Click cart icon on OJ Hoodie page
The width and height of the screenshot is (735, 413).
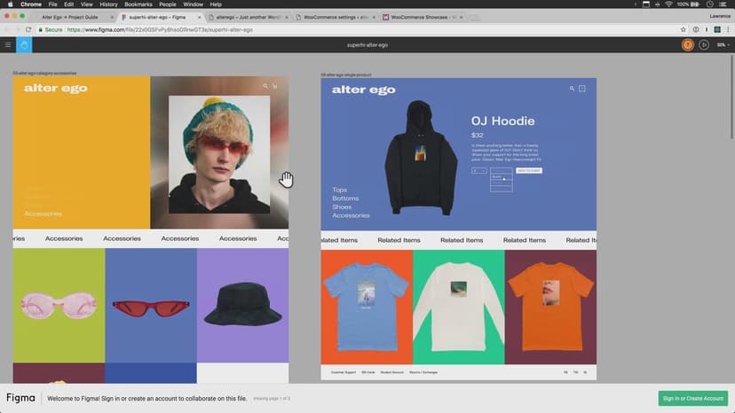tap(582, 89)
